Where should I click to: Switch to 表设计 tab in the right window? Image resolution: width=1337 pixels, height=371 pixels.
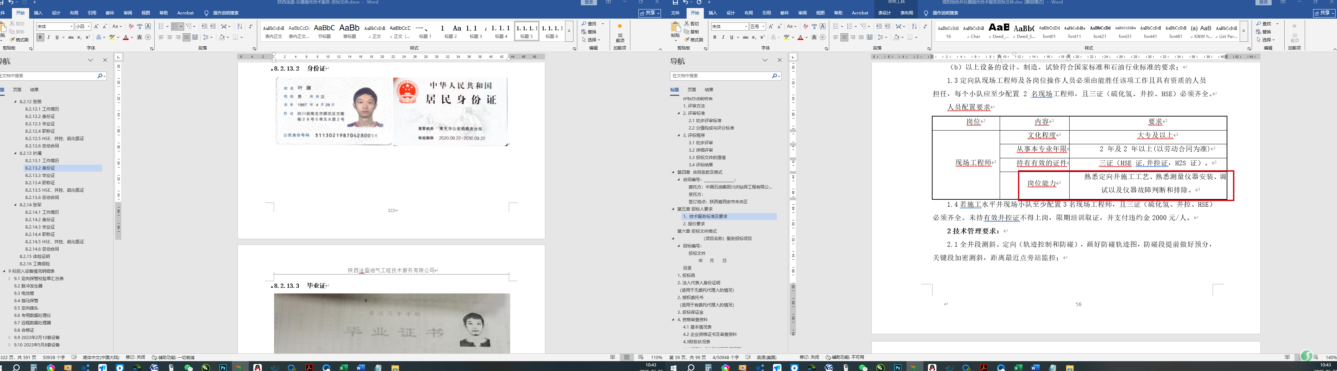(884, 13)
